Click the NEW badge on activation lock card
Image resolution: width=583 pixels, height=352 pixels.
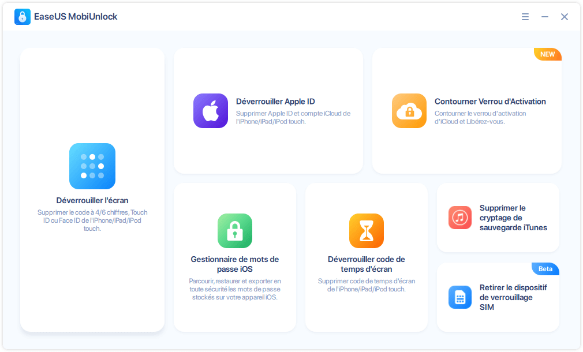pos(547,54)
